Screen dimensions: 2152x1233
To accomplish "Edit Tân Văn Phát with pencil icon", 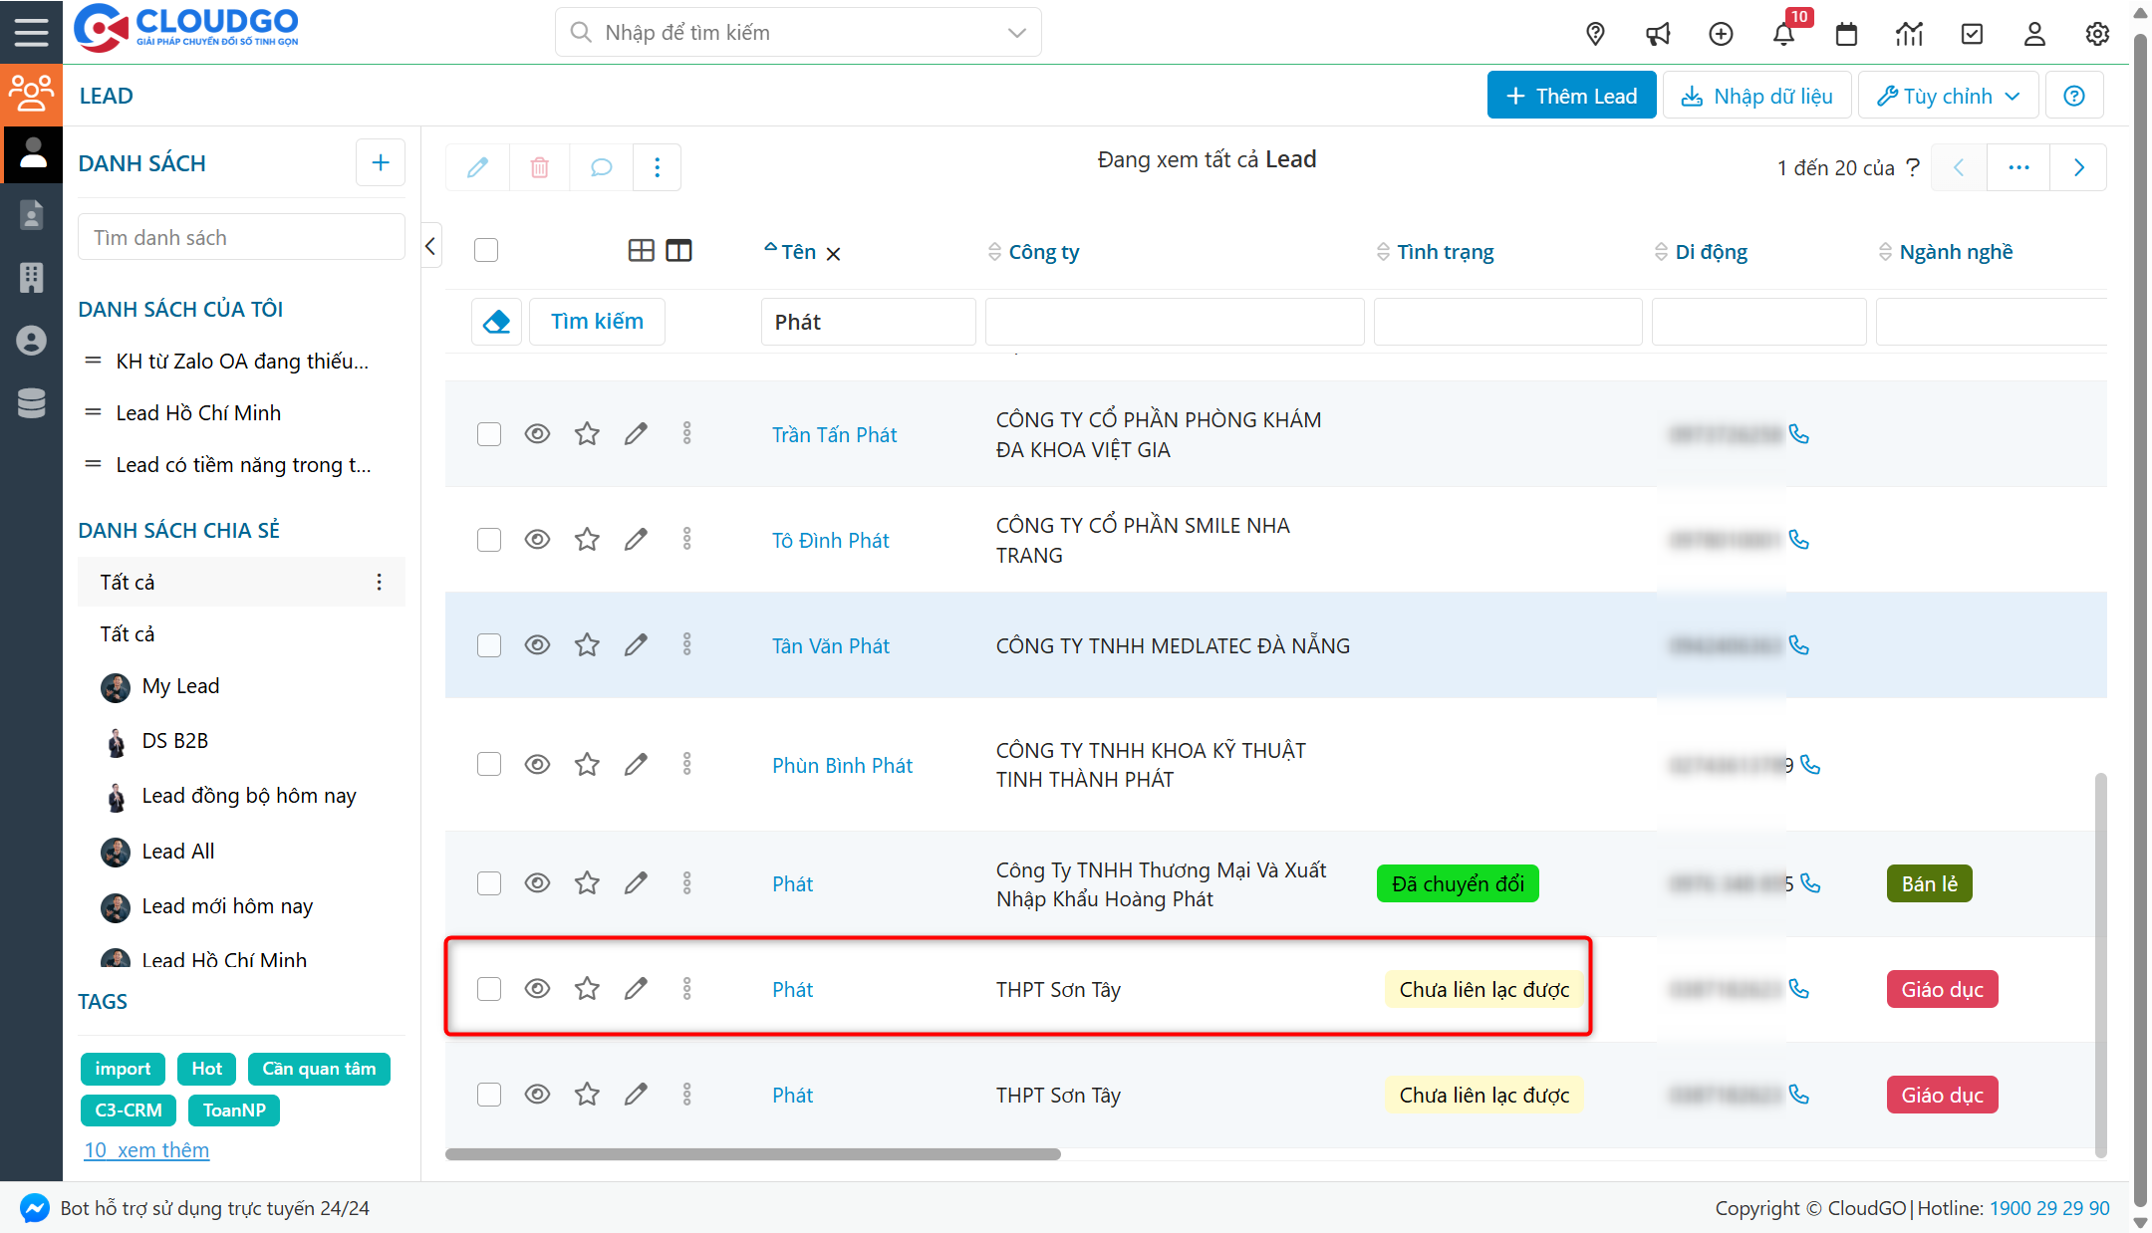I will 636,645.
